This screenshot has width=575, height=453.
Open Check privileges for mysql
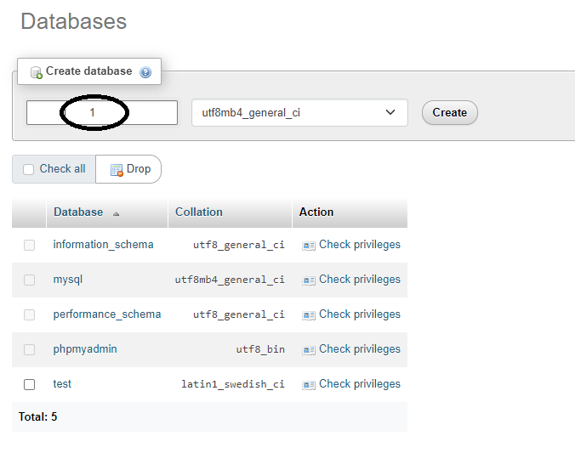(x=359, y=280)
